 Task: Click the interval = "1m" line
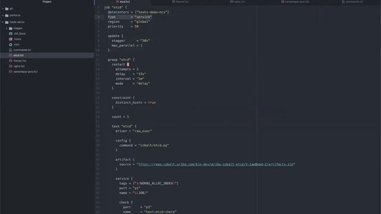click(130, 79)
